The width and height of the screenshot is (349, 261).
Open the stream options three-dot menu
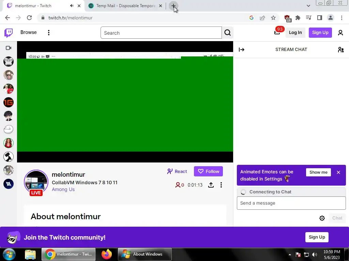click(221, 185)
